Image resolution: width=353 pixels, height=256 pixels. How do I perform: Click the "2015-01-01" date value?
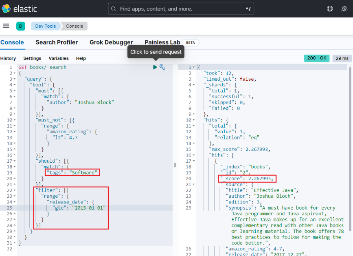89,208
